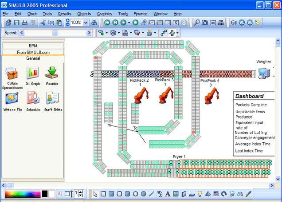Viewport: 282px width, 202px height.
Task: Switch to the From SIMUL8.com tab
Action: [33, 52]
